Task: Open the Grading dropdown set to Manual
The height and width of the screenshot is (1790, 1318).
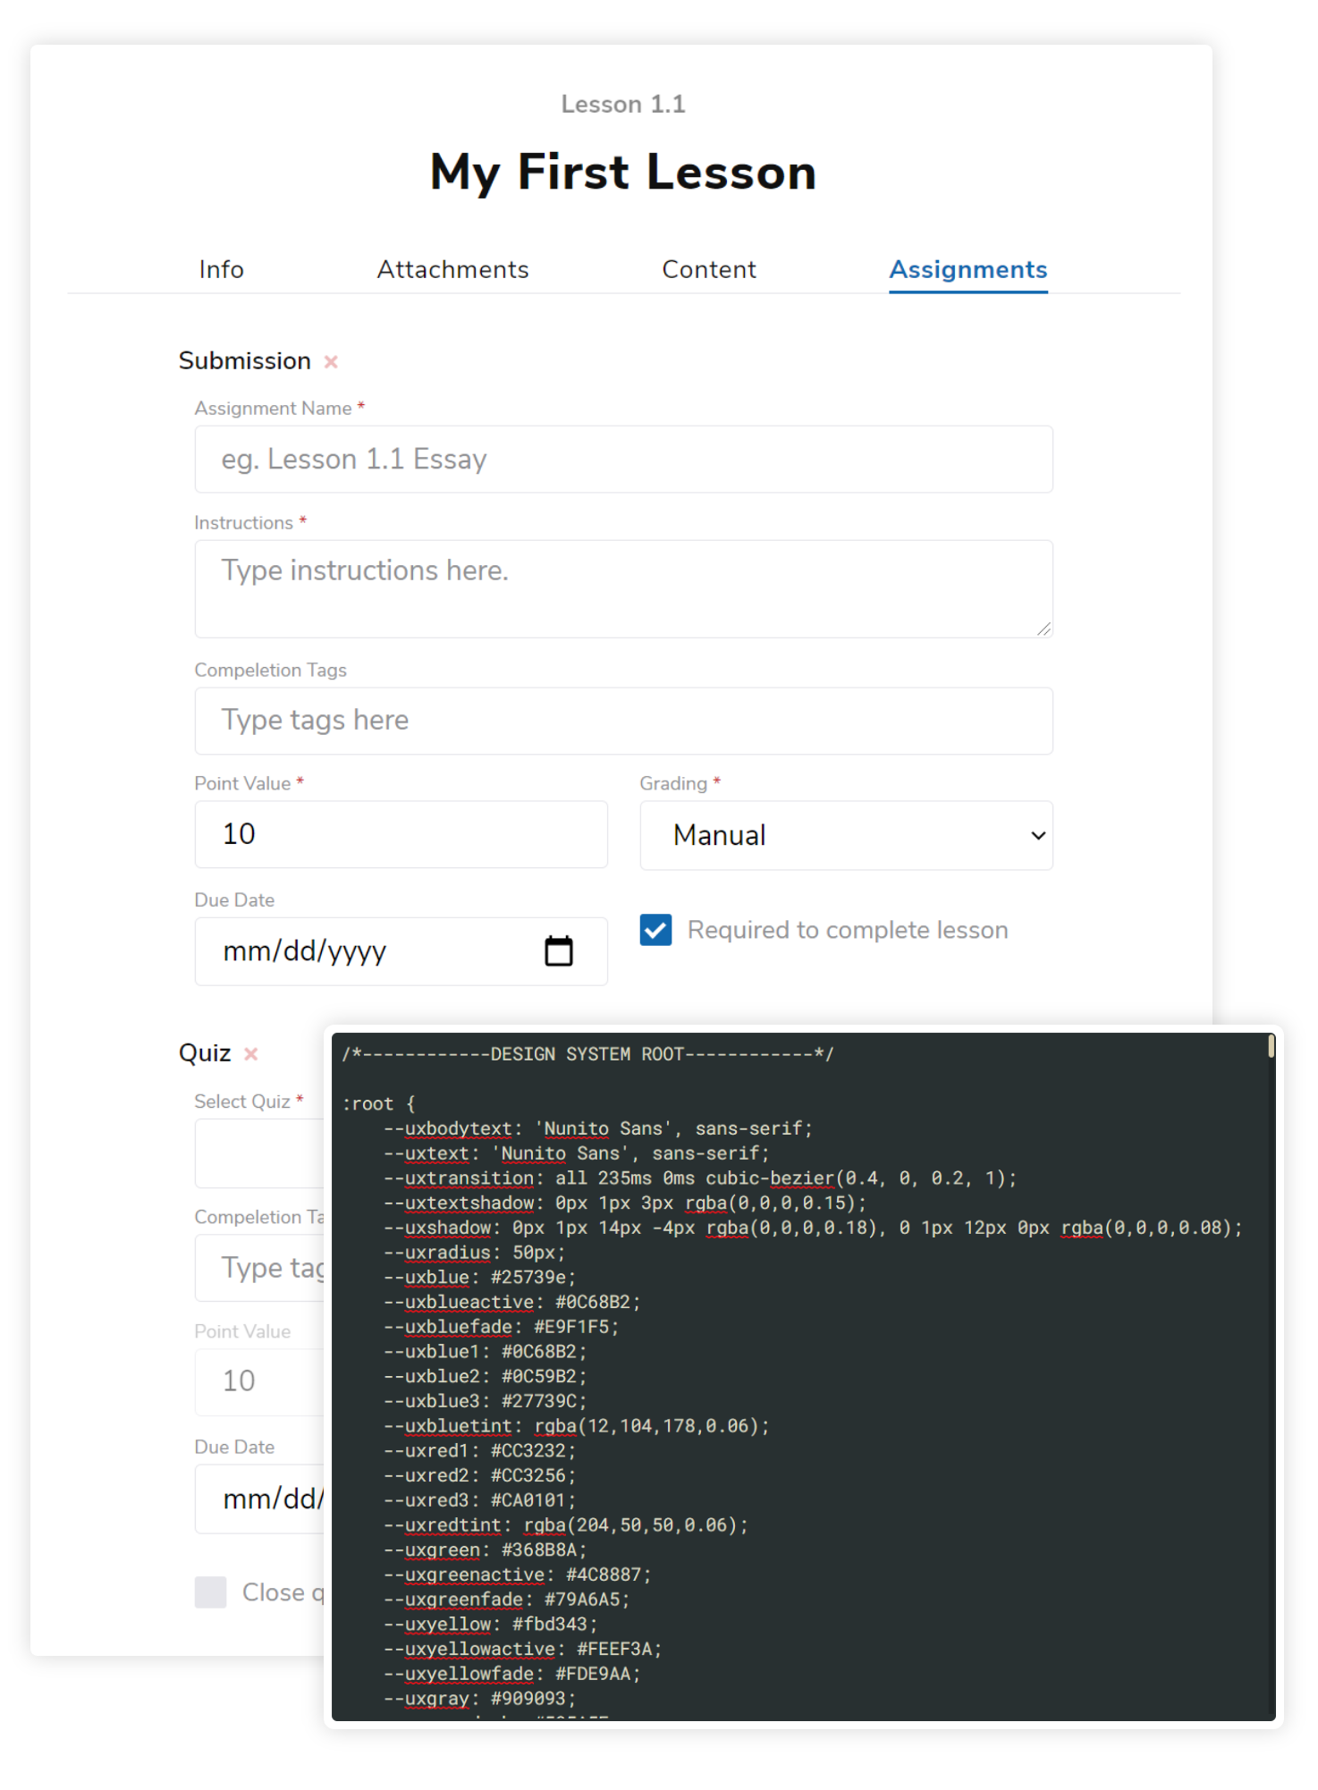Action: [x=846, y=835]
